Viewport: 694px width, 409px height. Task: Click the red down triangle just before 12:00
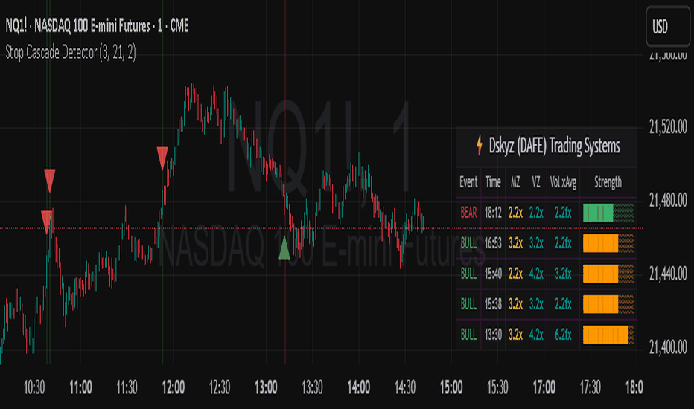pos(162,158)
